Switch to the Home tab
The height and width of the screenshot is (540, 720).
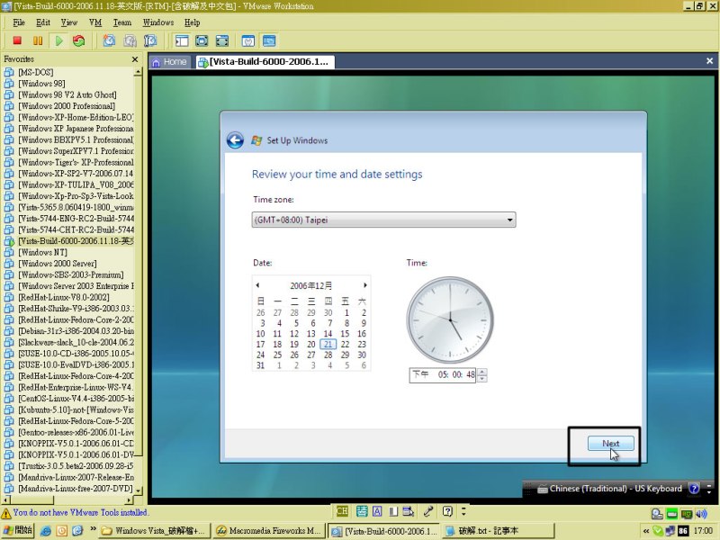click(169, 61)
